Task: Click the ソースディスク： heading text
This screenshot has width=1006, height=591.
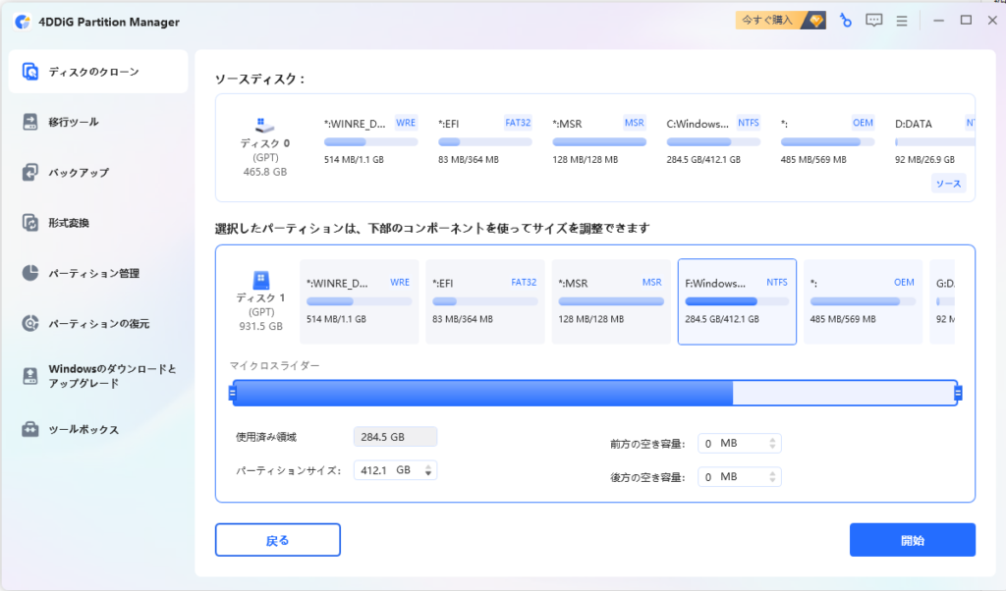Action: (259, 79)
